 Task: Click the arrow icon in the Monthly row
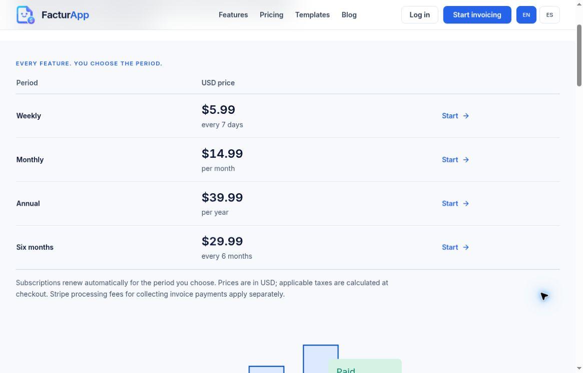[x=466, y=160]
